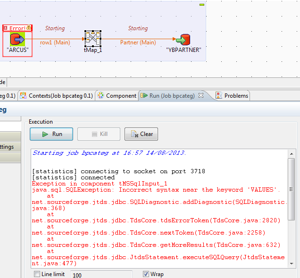300x278 pixels.
Task: Click the tdsErrorToken stack trace line
Action: tap(156, 220)
